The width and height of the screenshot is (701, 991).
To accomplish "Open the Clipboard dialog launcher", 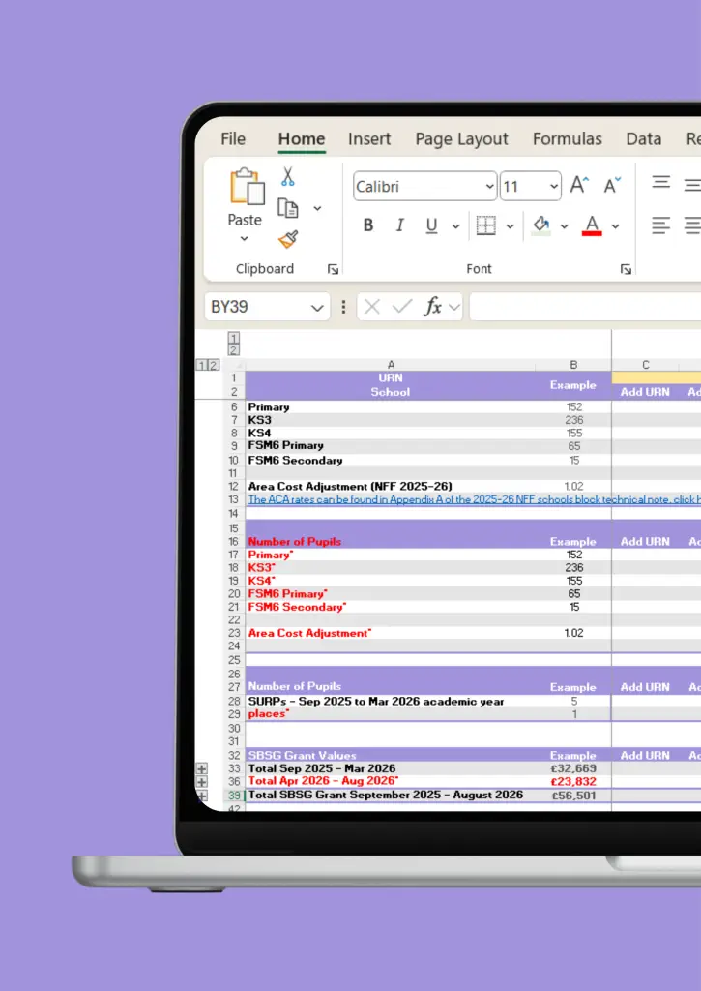I will pos(333,270).
